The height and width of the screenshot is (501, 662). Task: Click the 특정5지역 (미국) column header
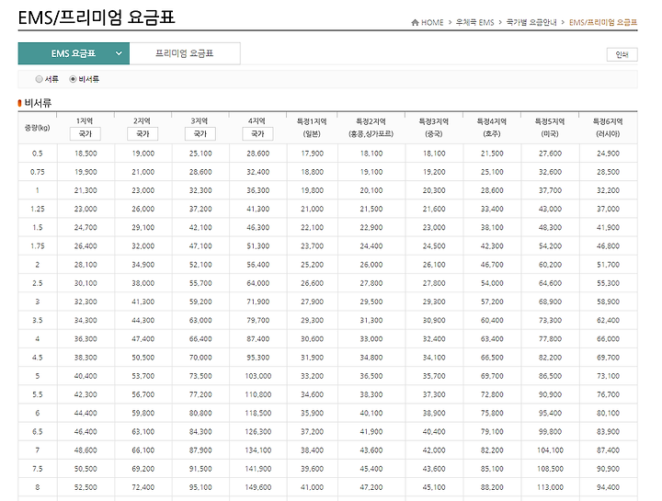550,128
